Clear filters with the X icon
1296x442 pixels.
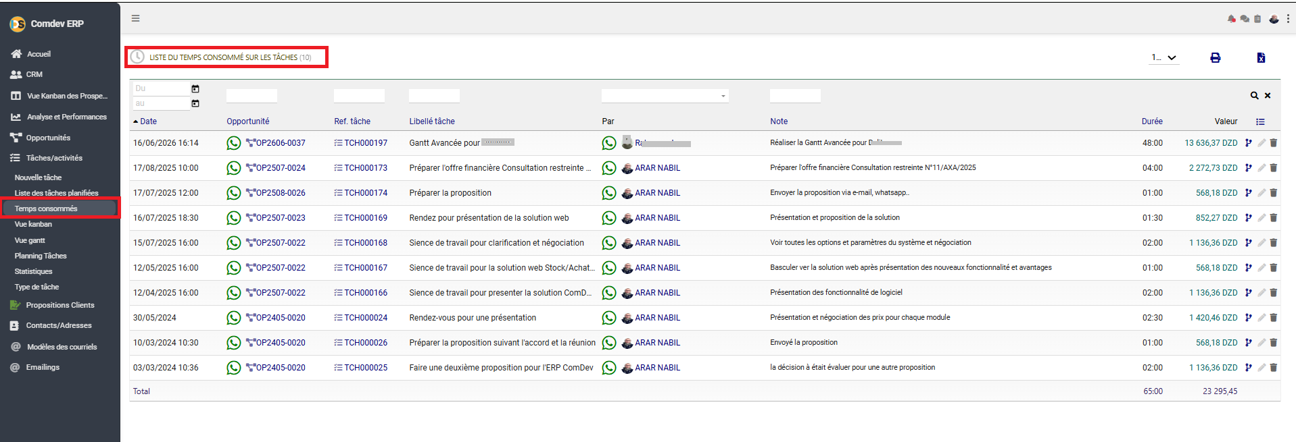[1268, 96]
